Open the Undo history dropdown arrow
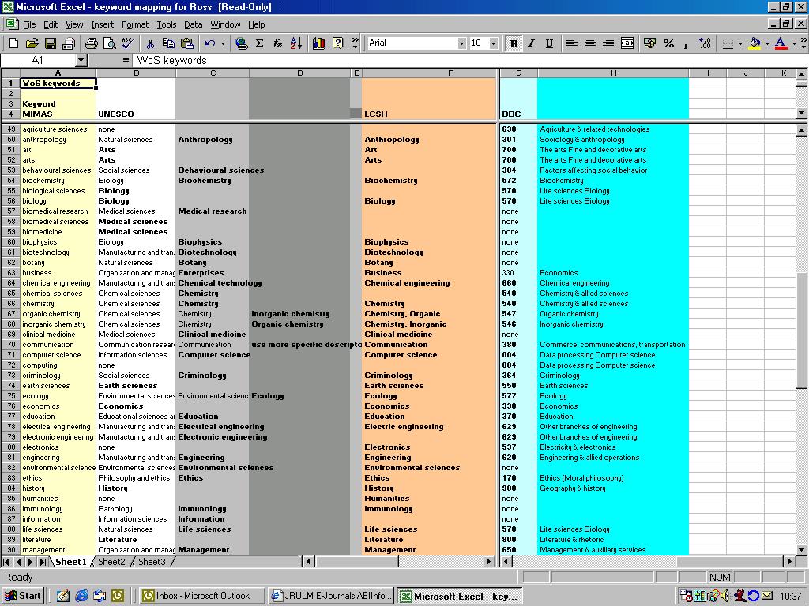 coord(223,43)
